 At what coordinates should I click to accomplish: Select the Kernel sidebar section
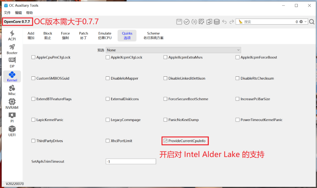(x=12, y=76)
